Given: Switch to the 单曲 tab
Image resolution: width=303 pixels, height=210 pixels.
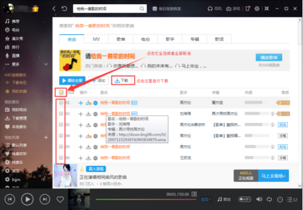Looking at the screenshot, I should pyautogui.click(x=72, y=39).
